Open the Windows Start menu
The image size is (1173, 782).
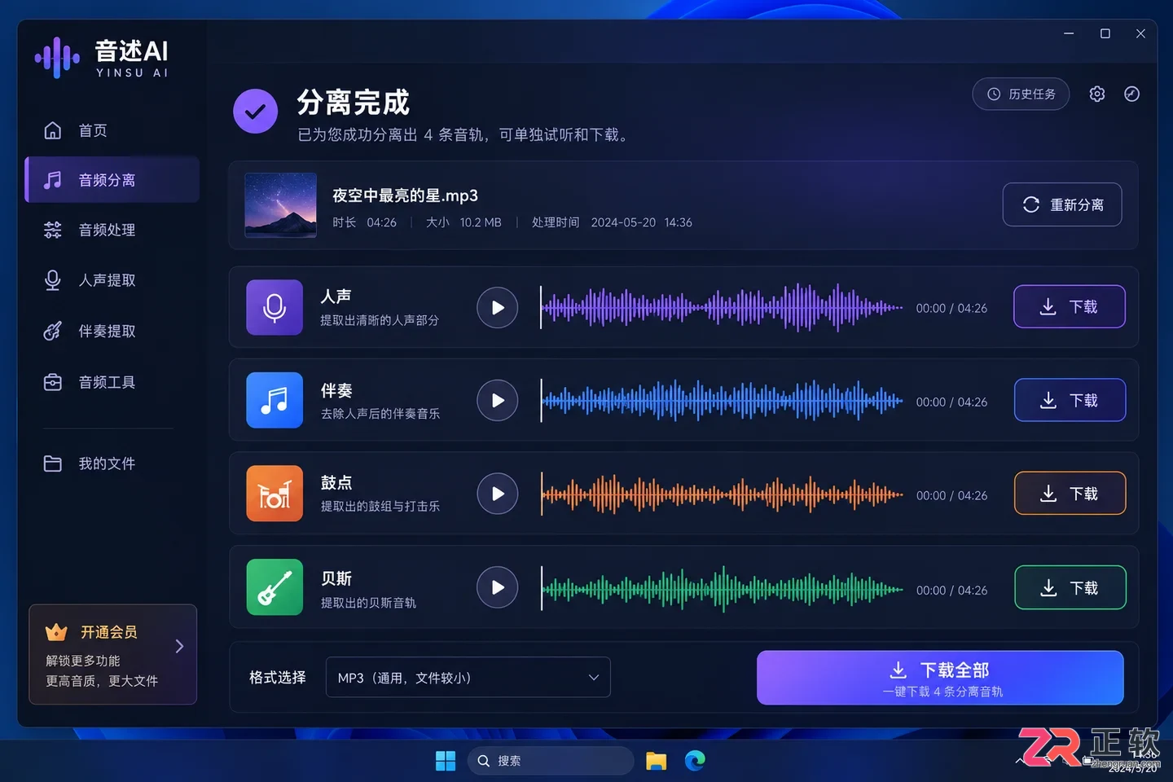(446, 761)
